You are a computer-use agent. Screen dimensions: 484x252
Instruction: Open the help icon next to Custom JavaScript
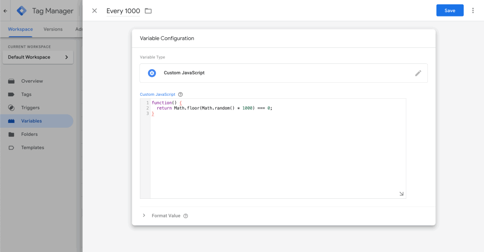[x=181, y=94]
